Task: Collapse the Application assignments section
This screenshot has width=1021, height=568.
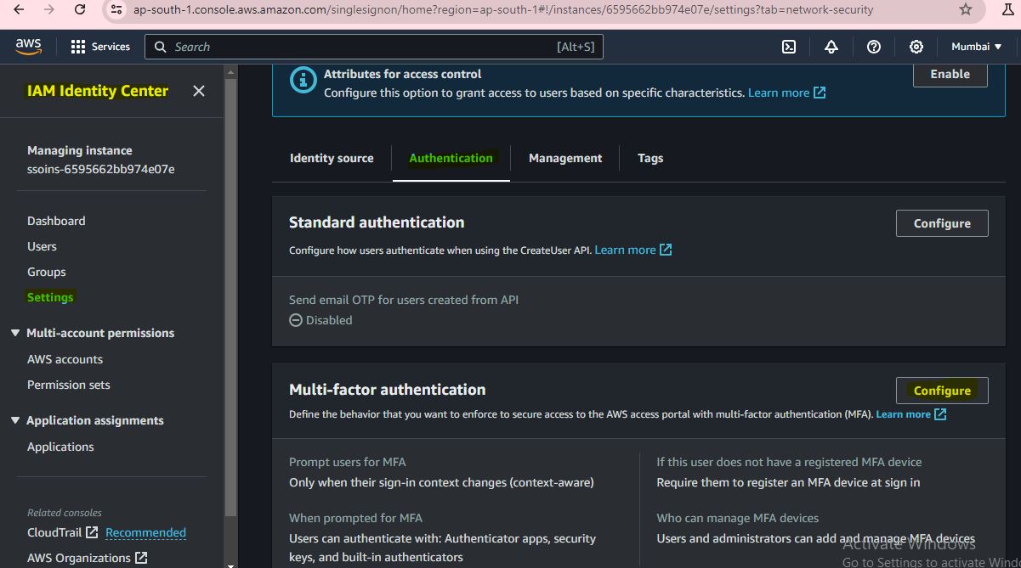Action: [15, 420]
